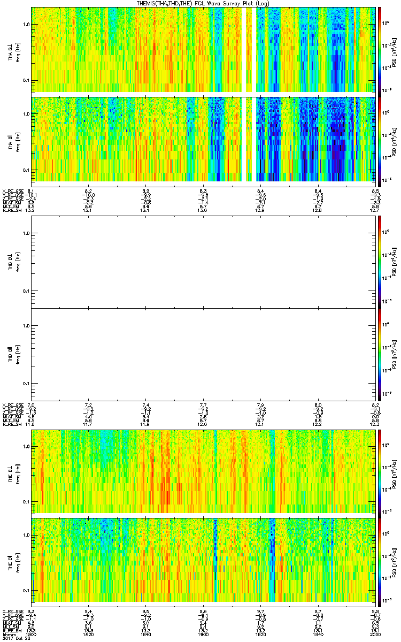This screenshot has width=401, height=642.
Task: Click the 1.0 tick on THA B-perpendicular axis
Action: (x=26, y=25)
